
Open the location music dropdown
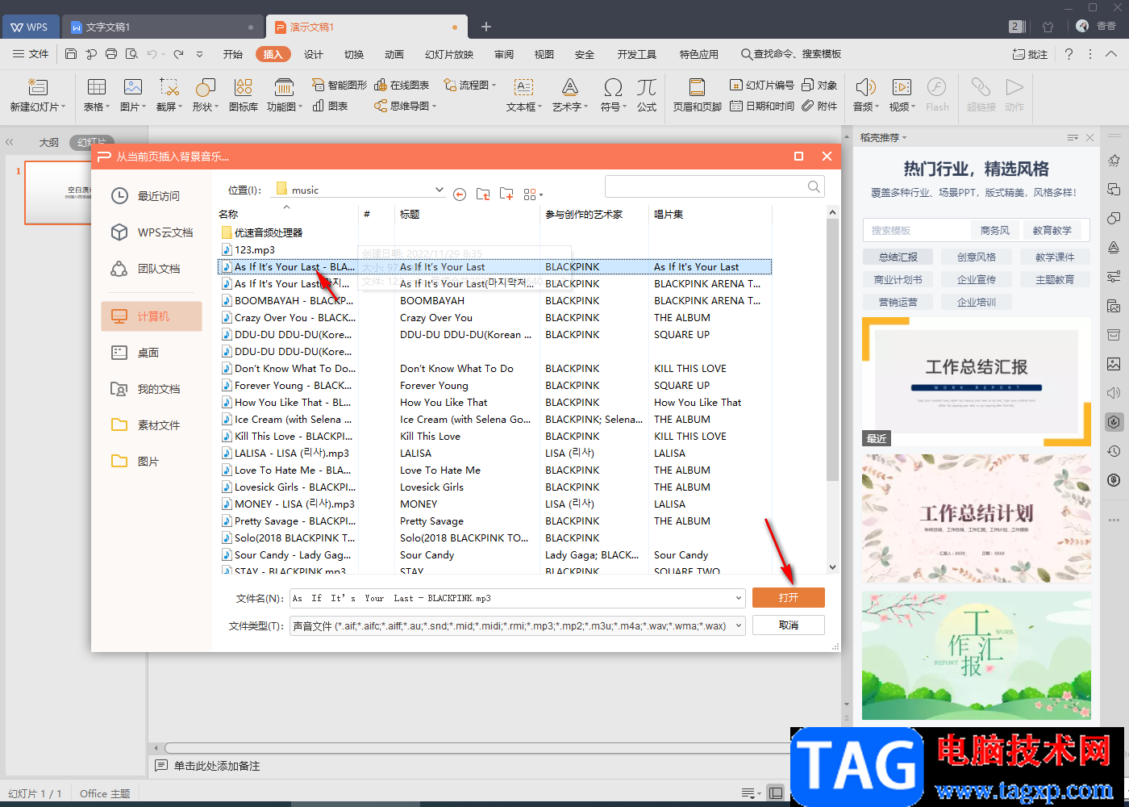coord(440,190)
